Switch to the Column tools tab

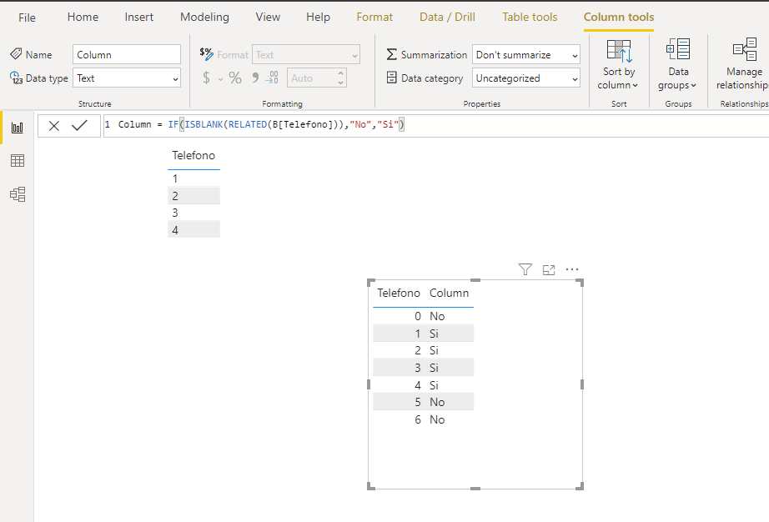619,18
